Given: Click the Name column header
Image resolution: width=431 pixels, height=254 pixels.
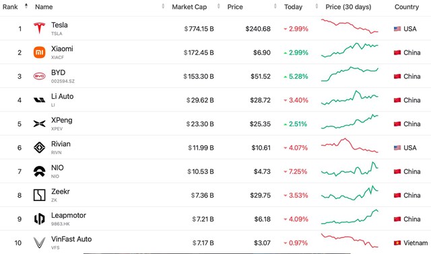Looking at the screenshot, I should point(44,7).
